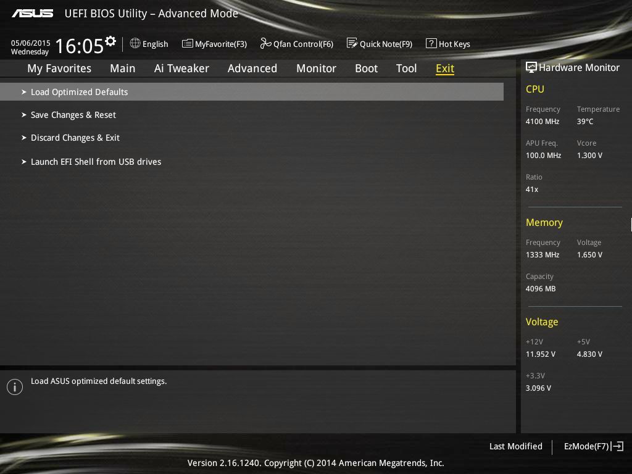The width and height of the screenshot is (632, 474).
Task: Select Load Optimized Defaults
Action: 252,92
